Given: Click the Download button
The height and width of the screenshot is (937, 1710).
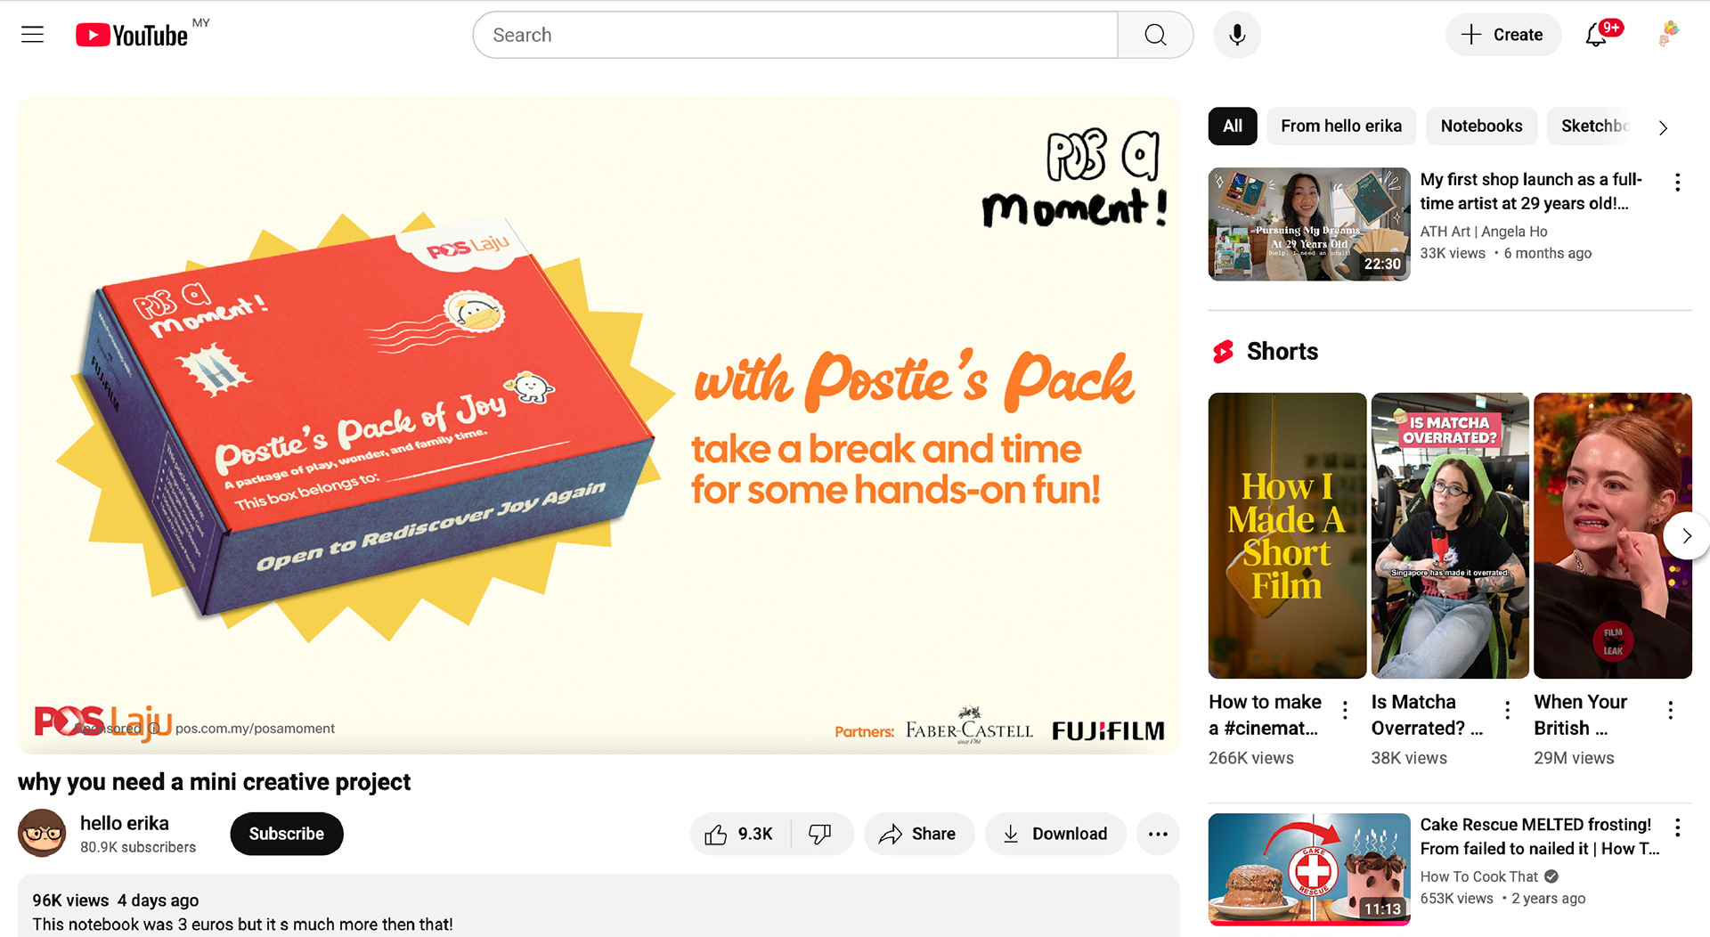Looking at the screenshot, I should coord(1055,834).
